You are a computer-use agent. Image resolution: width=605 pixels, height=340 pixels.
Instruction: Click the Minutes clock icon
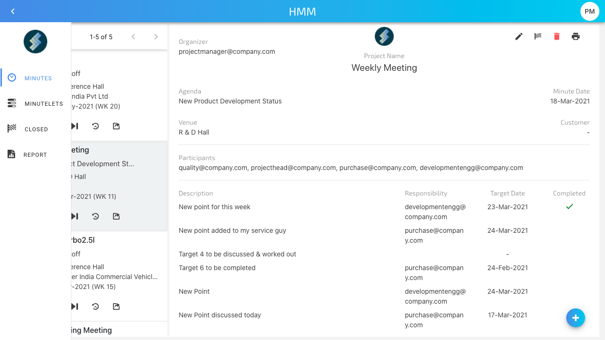tap(12, 78)
